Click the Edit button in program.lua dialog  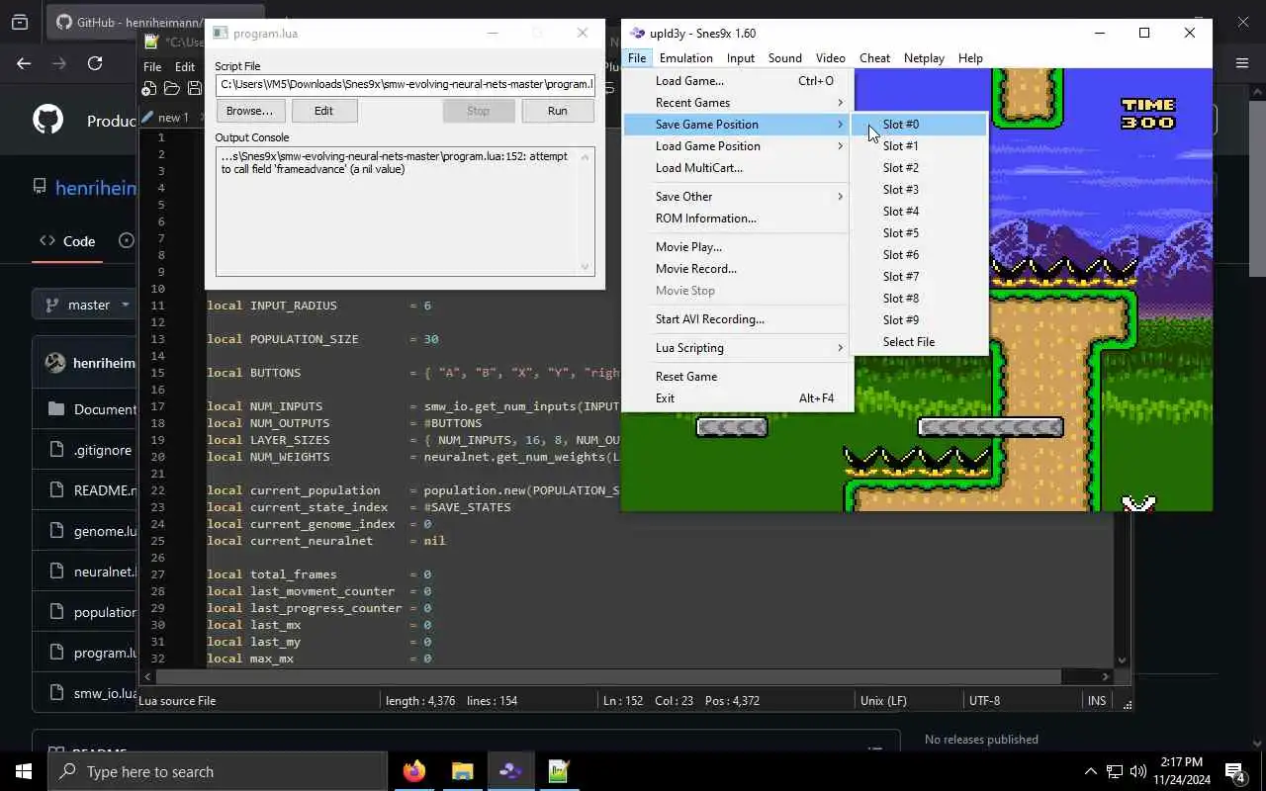323,111
